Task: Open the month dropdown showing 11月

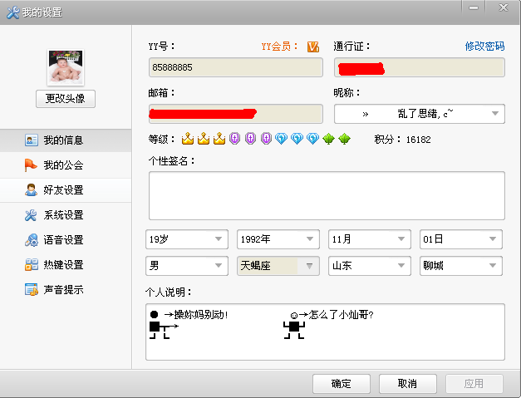Action: coord(370,239)
